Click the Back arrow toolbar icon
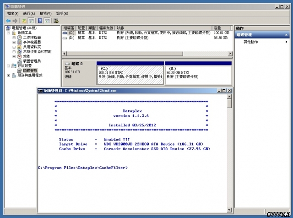 [x=8, y=21]
